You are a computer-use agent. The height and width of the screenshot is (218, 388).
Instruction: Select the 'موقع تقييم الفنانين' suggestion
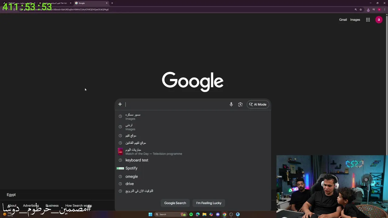pyautogui.click(x=193, y=143)
